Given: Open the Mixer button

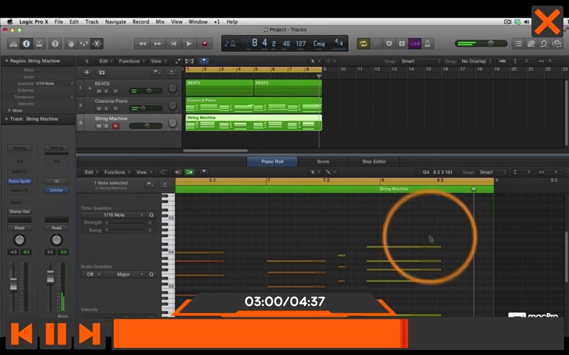Looking at the screenshot, I should tap(84, 44).
